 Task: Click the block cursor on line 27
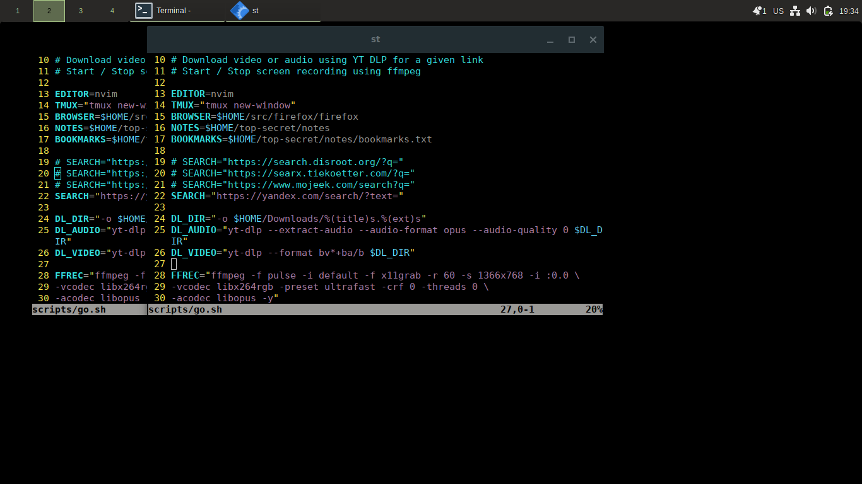pyautogui.click(x=174, y=264)
